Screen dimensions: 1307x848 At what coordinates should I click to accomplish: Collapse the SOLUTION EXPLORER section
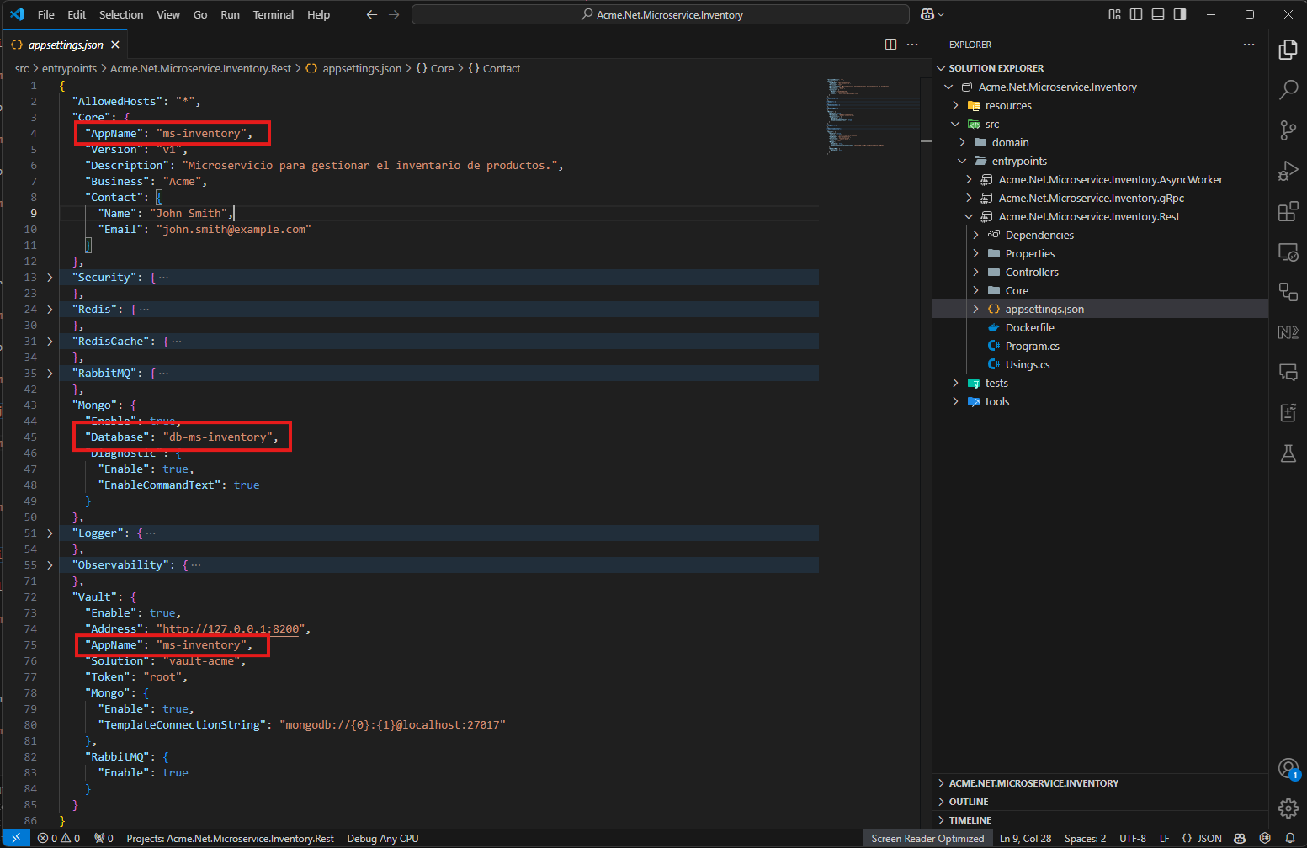coord(996,68)
